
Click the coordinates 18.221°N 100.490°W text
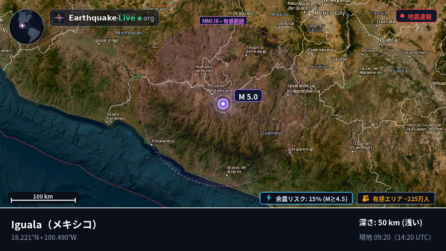click(44, 237)
